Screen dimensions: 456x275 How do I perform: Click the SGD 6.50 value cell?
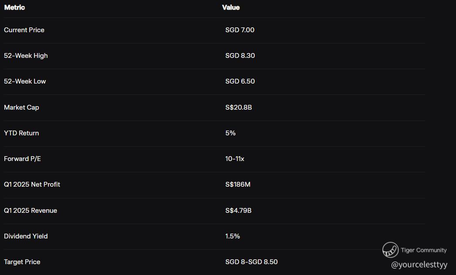point(240,81)
